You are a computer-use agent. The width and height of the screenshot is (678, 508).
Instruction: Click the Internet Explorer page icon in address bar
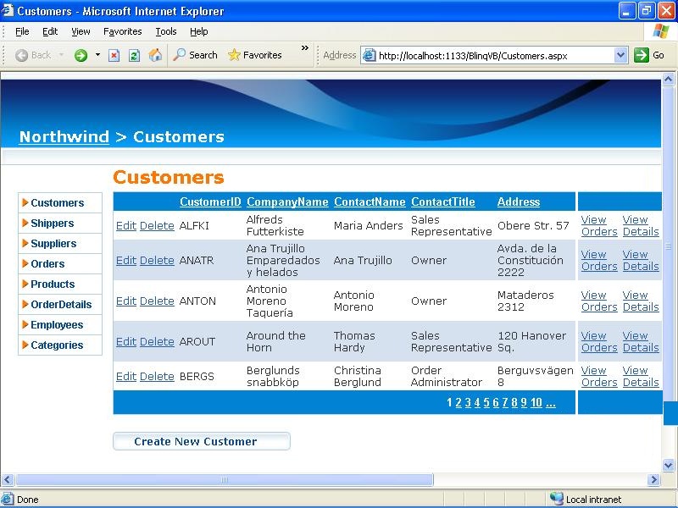click(369, 55)
